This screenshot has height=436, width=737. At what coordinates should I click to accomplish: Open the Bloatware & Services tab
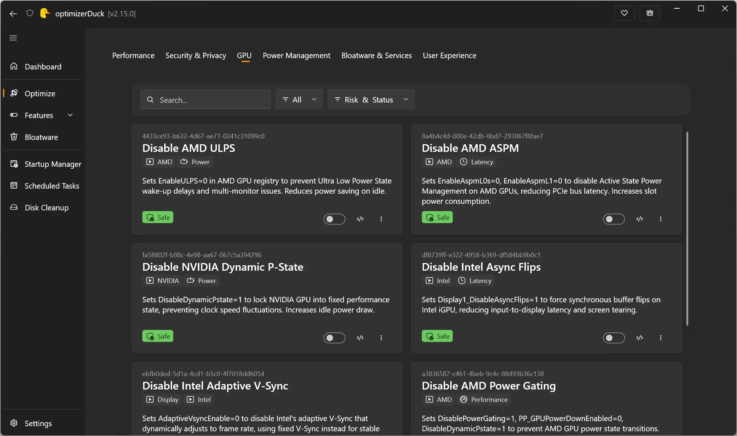(377, 56)
